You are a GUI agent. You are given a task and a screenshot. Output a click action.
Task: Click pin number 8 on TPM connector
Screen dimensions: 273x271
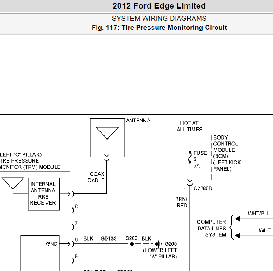click(76, 206)
